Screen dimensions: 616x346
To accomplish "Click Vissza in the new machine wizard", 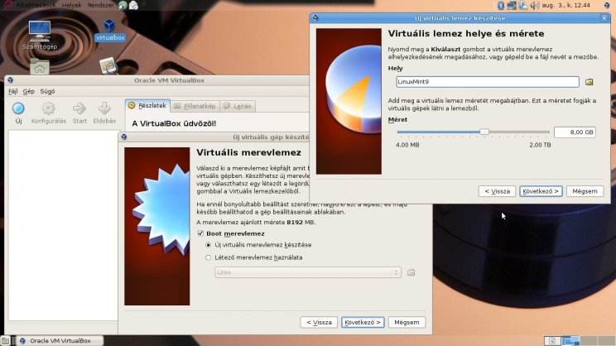I will [319, 323].
